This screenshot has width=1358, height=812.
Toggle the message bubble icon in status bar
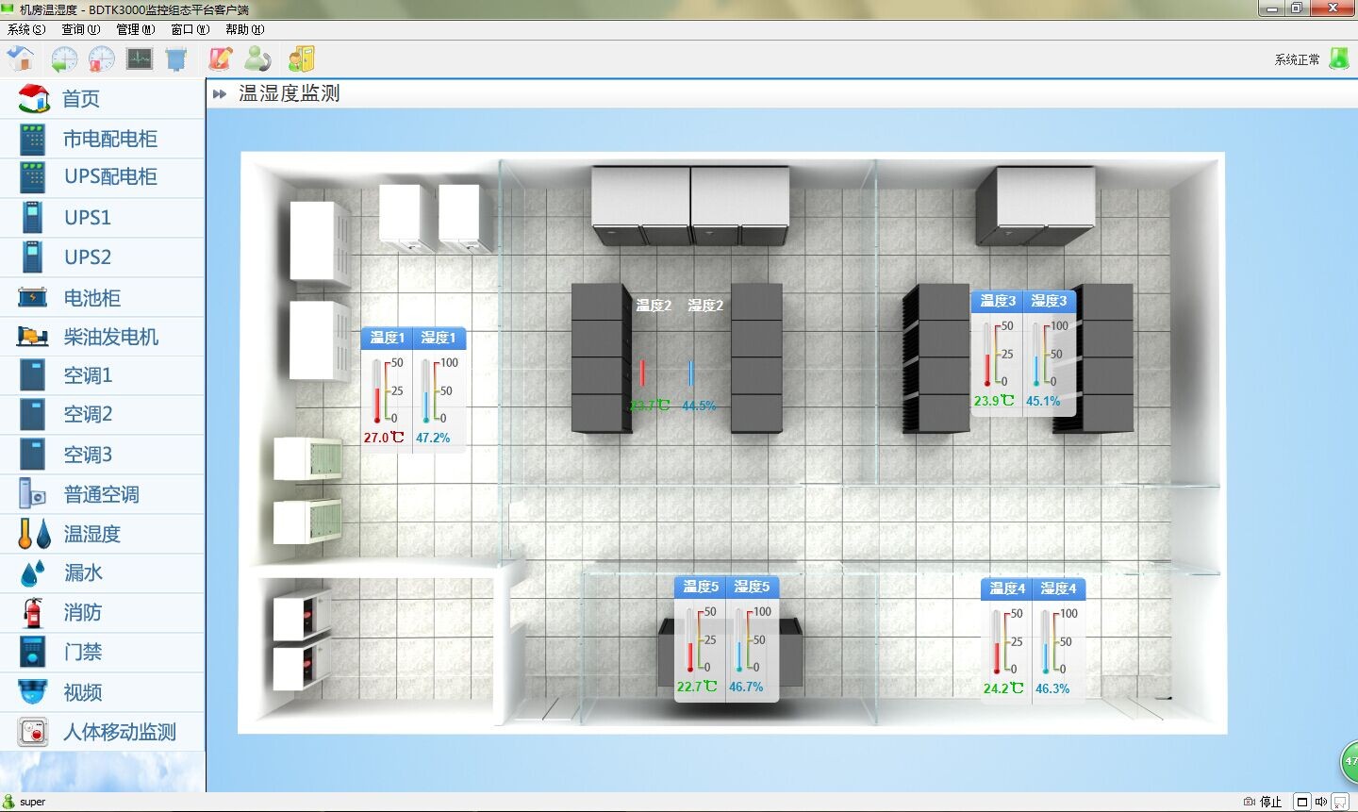(x=1340, y=802)
